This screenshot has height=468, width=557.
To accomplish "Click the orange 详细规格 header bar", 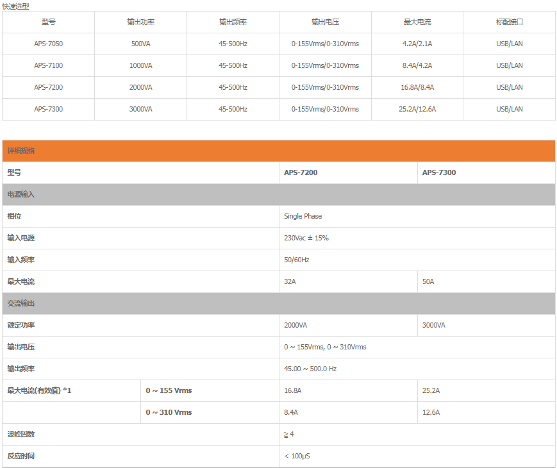I will 278,151.
